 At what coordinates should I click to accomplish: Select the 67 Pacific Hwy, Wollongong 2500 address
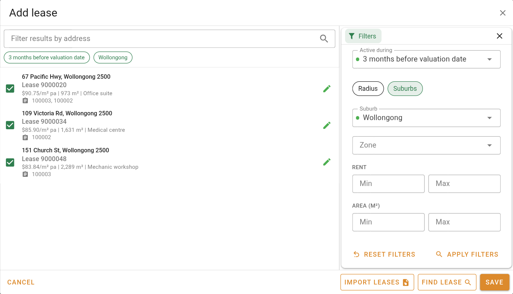(x=66, y=77)
